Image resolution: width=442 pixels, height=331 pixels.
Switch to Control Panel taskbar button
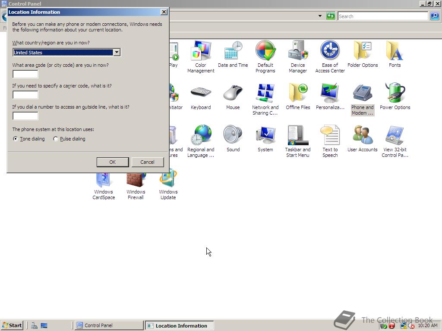(109, 325)
